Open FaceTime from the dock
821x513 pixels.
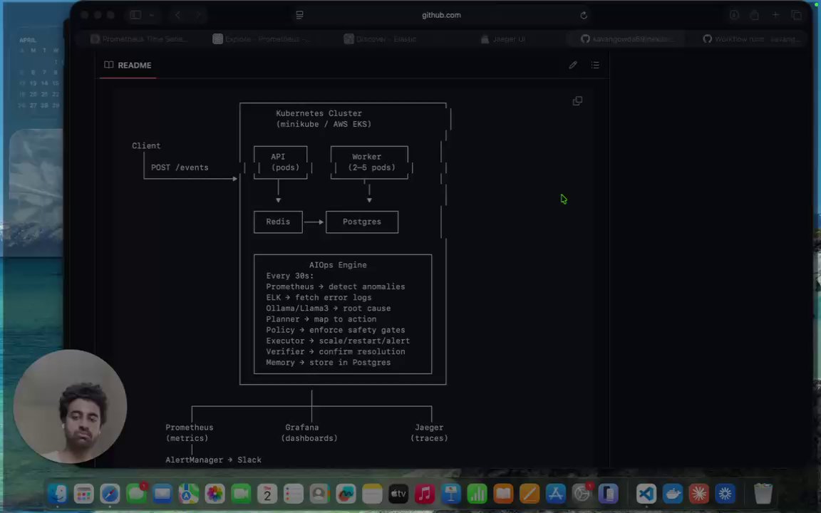coord(241,494)
